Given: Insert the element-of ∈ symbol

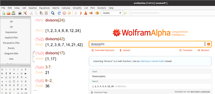Looking at the screenshot, I should [2, 74].
